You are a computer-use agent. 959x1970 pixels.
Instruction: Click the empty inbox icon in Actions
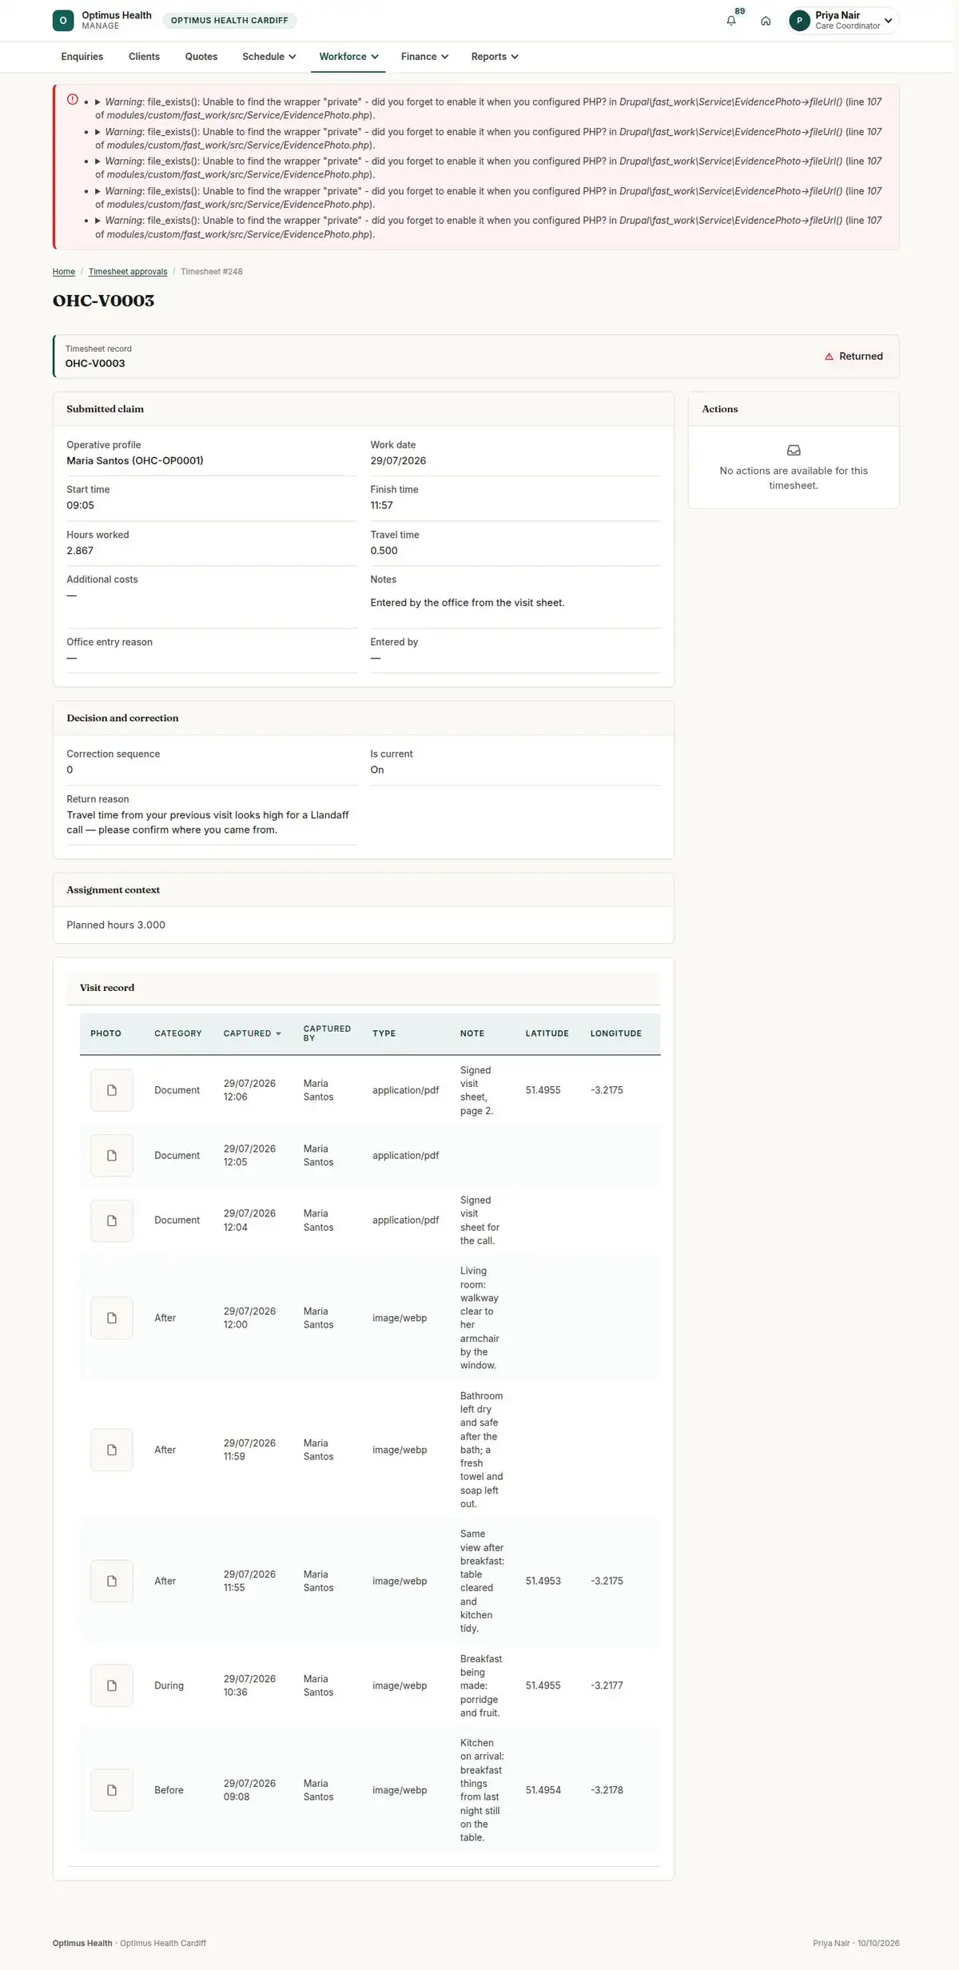[x=794, y=451]
